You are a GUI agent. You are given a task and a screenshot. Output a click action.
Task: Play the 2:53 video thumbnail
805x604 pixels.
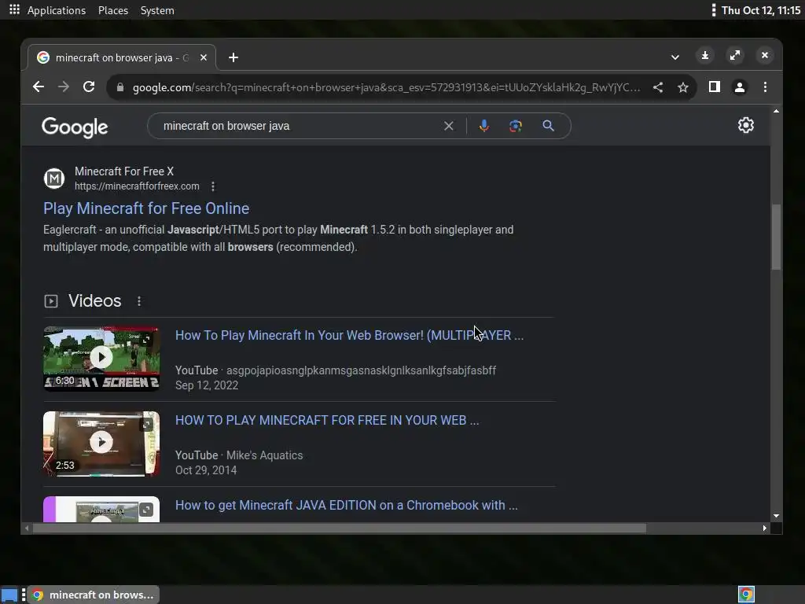click(x=101, y=444)
